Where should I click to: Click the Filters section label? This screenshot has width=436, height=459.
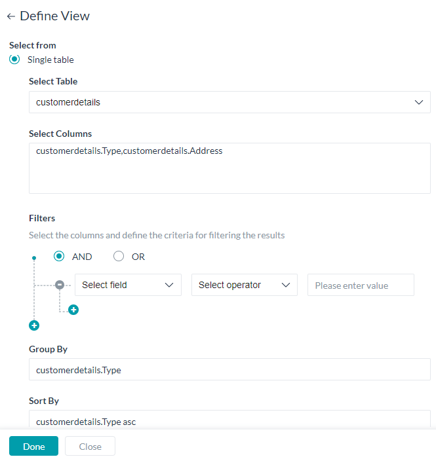[x=42, y=218]
